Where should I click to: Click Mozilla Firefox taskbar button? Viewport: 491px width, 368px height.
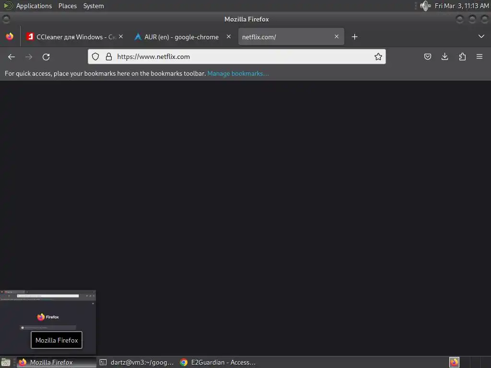[x=57, y=362]
